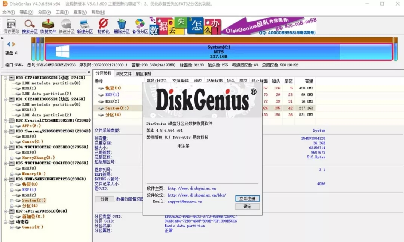Expand Games(G:) partition node
The image size is (404, 242).
12,142
